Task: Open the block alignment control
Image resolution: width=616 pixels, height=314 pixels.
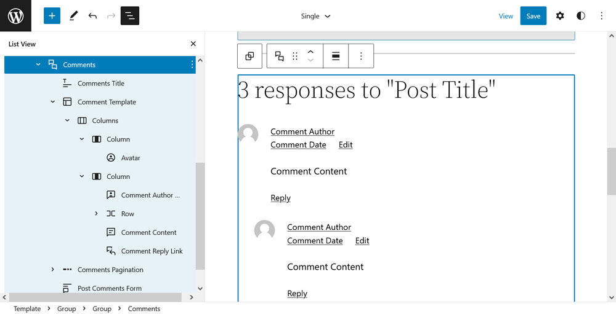Action: tap(336, 56)
